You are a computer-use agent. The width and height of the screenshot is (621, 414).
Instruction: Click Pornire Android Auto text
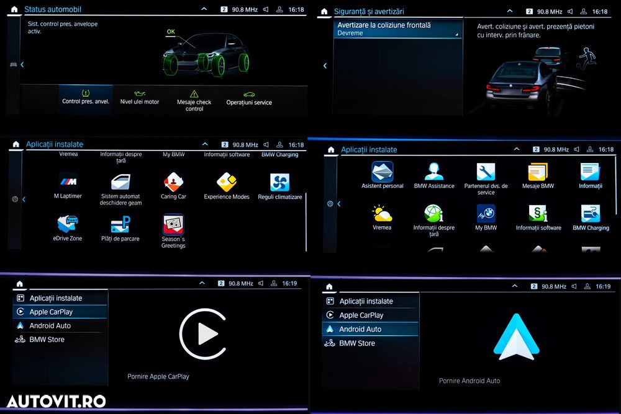pos(469,381)
